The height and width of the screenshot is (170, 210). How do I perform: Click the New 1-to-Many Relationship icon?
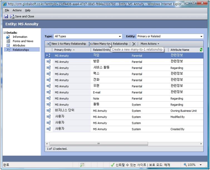tap(49, 44)
